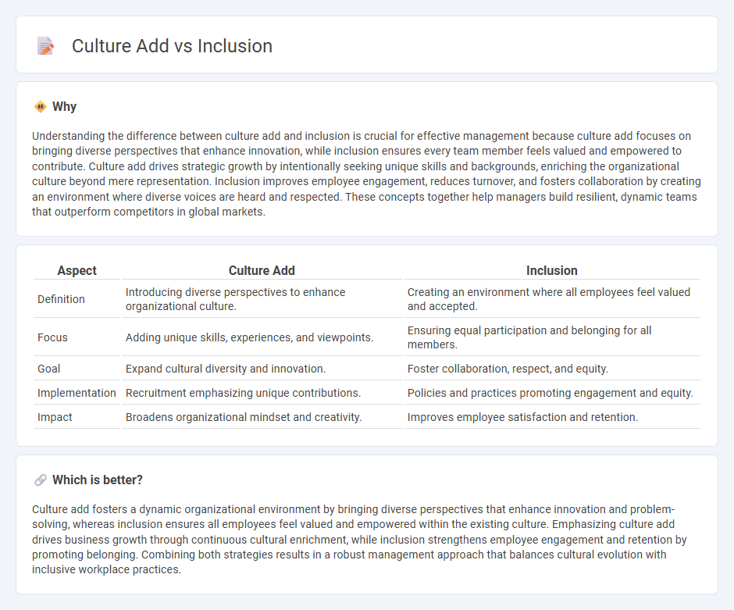
Task: Click cell 'Creating an environment where all employees feel valued'
Action: [x=552, y=299]
